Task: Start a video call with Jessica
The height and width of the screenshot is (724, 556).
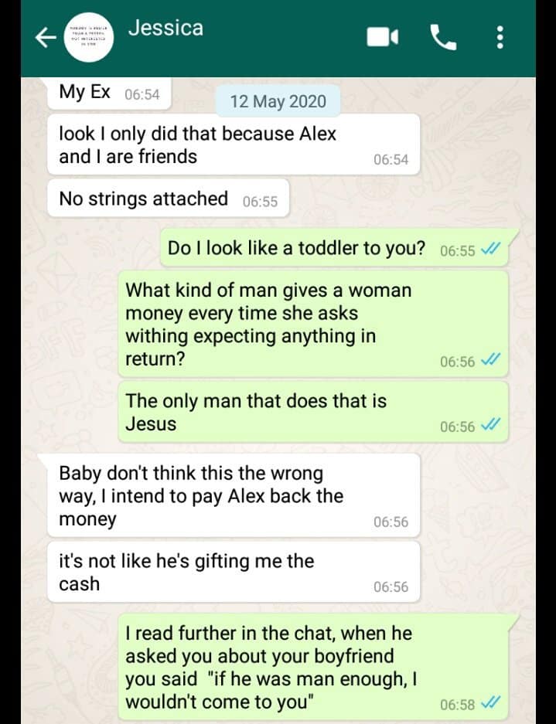Action: pyautogui.click(x=382, y=37)
